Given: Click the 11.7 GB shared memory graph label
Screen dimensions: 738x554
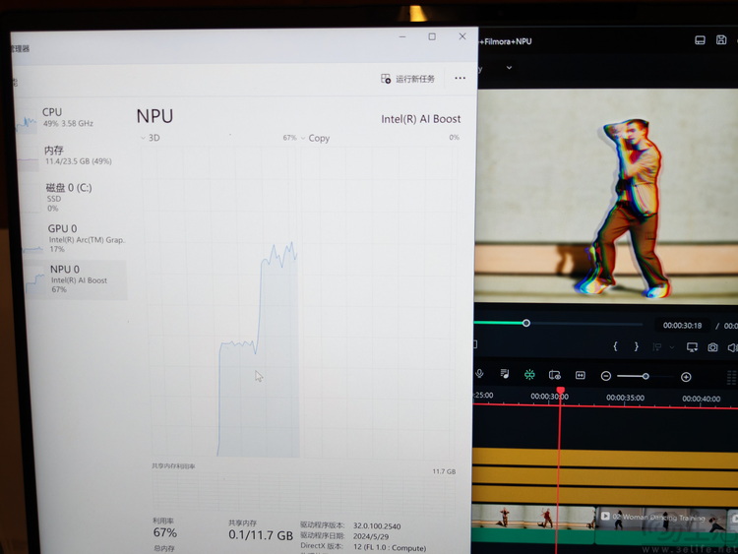Looking at the screenshot, I should [x=444, y=471].
